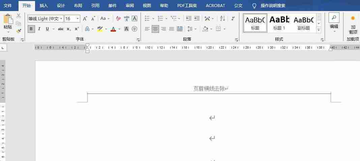Toggle center alignment

(155, 29)
